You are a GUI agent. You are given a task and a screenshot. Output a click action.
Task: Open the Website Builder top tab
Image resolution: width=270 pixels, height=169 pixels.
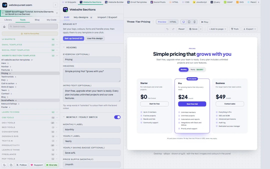tap(114, 2)
